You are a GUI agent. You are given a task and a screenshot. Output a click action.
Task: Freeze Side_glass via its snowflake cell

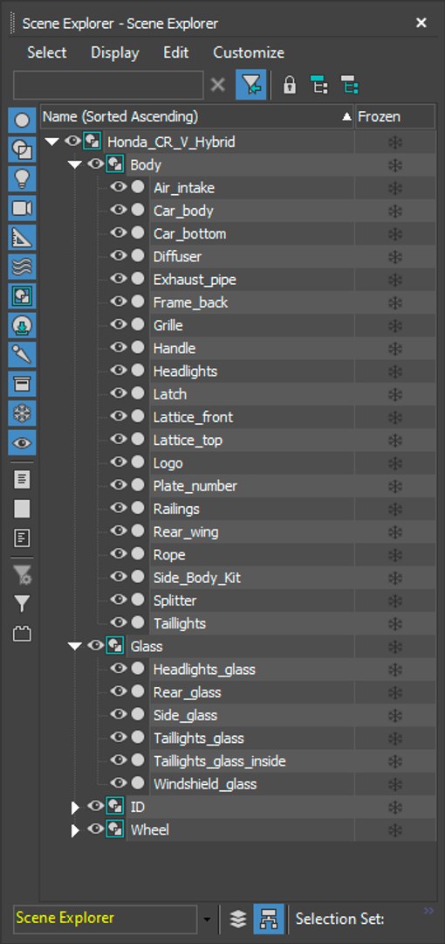click(x=395, y=715)
